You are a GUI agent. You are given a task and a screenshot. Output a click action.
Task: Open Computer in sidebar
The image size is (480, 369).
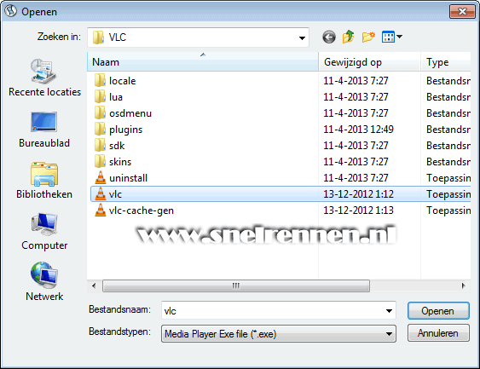(44, 232)
